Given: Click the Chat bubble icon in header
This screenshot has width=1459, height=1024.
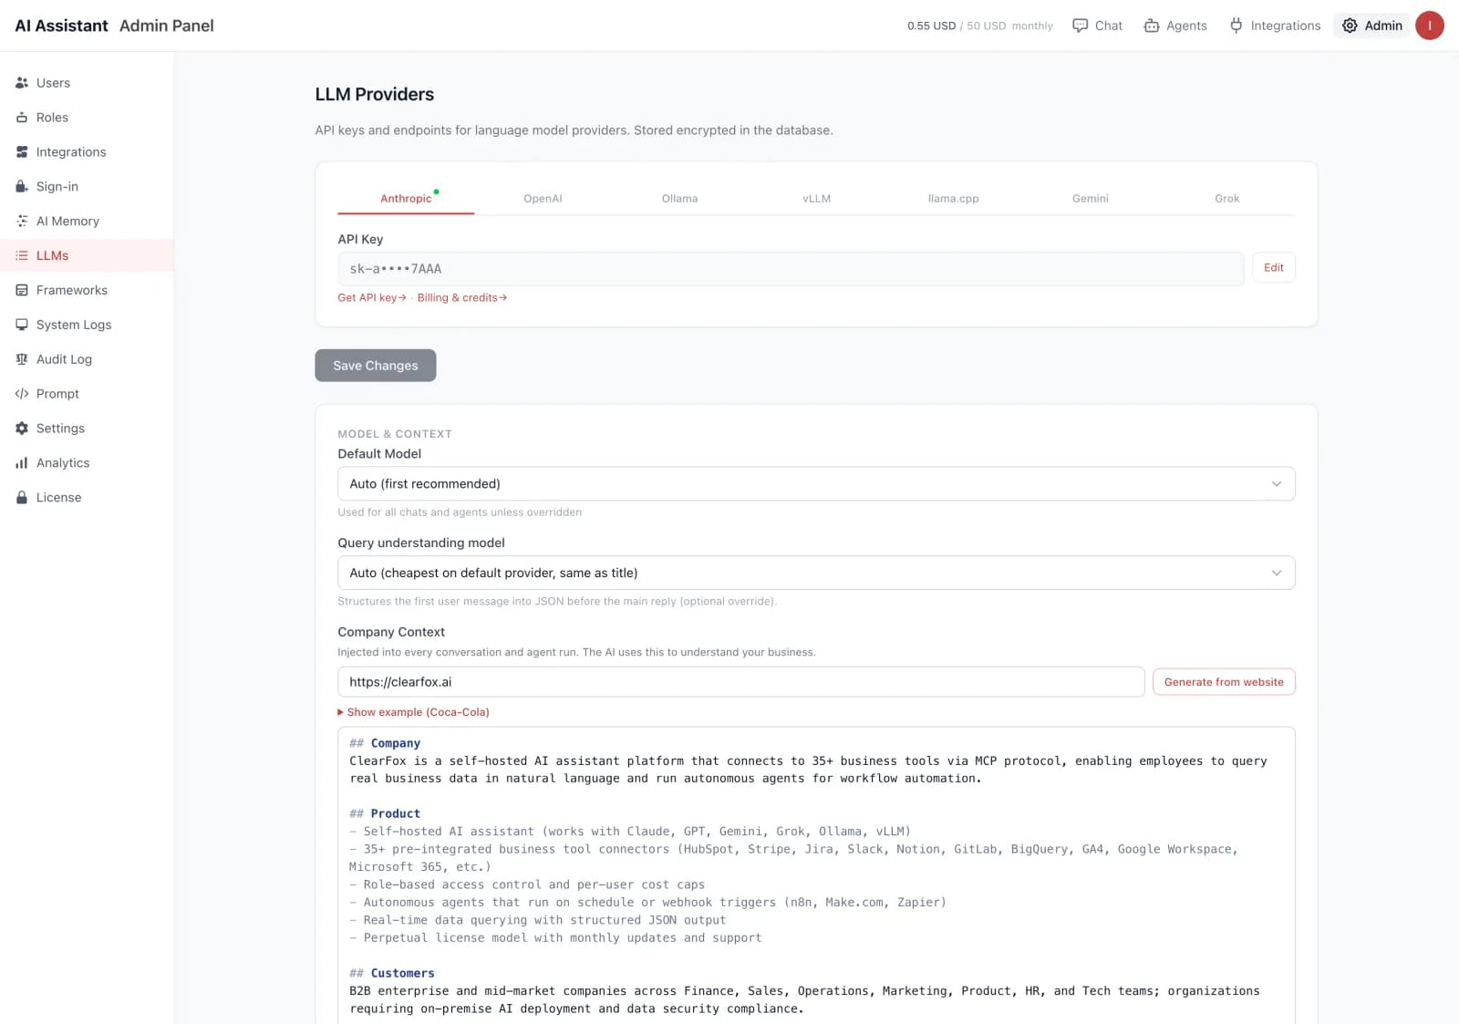Looking at the screenshot, I should pyautogui.click(x=1080, y=26).
